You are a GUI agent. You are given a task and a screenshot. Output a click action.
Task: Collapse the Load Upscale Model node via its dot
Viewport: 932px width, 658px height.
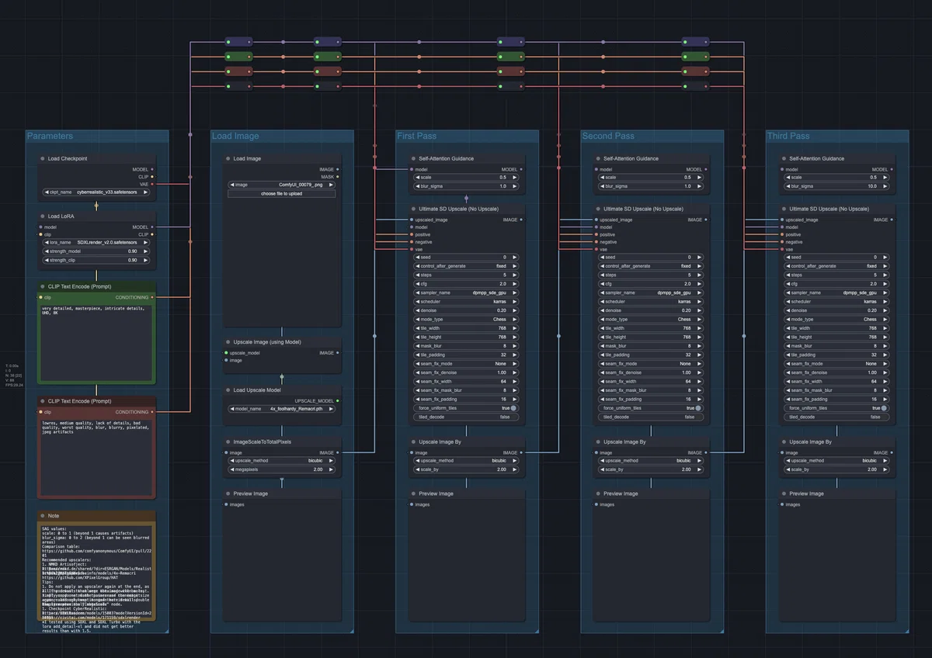227,390
